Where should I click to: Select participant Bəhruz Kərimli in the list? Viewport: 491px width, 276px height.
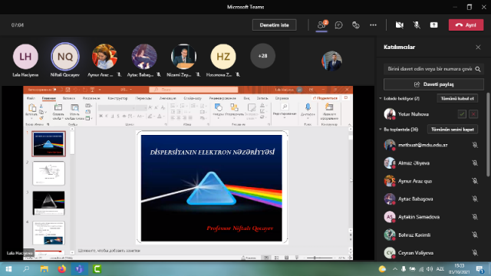(432, 235)
